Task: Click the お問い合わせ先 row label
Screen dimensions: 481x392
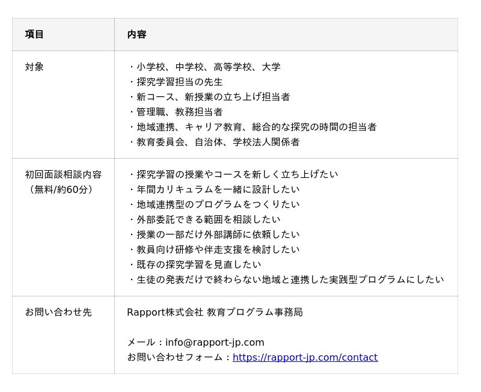Action: click(58, 312)
